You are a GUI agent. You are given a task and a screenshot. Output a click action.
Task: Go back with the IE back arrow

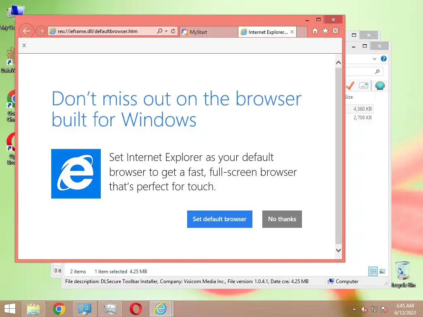point(26,31)
